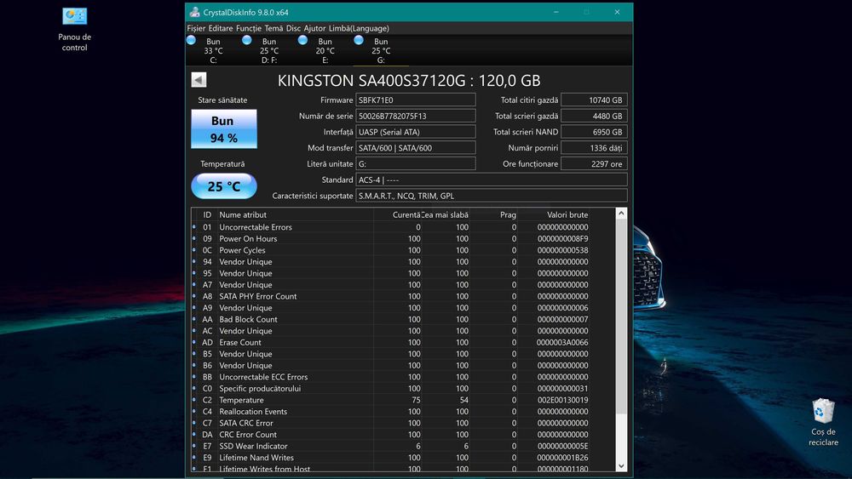Click the 25 °C temperature button
Screen dimensions: 852x479
(223, 186)
